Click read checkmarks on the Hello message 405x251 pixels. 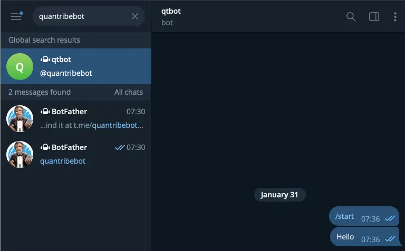click(x=390, y=239)
